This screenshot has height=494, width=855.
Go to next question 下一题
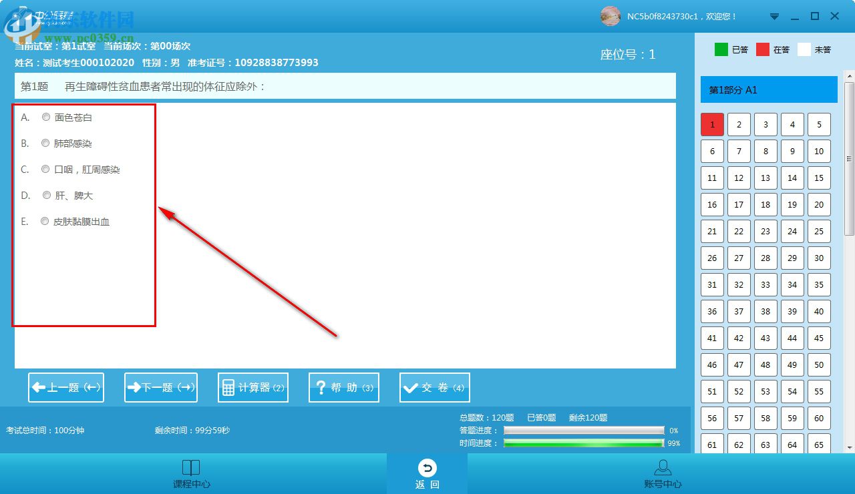(161, 387)
